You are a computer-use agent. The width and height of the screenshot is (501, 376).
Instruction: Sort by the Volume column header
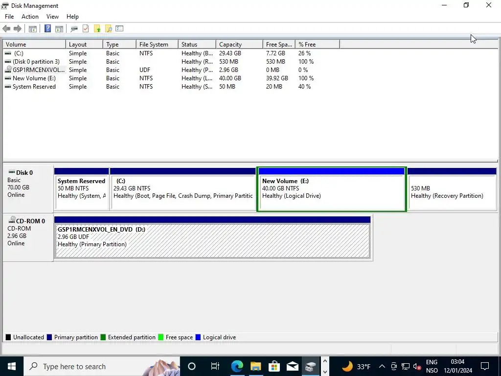[34, 45]
